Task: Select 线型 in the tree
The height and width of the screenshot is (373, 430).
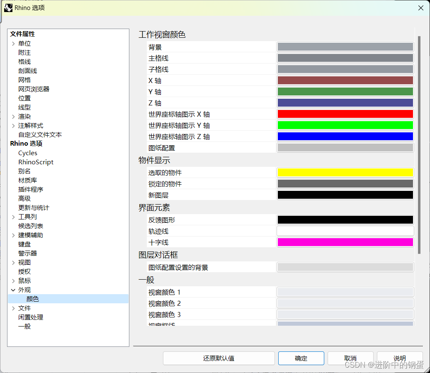Action: [24, 107]
